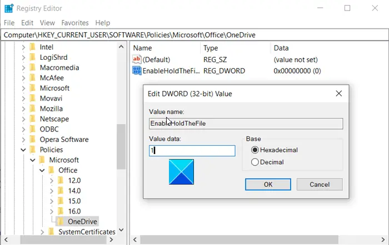The width and height of the screenshot is (389, 245).
Task: Expand the LogiShrd registry key
Action: click(23, 57)
